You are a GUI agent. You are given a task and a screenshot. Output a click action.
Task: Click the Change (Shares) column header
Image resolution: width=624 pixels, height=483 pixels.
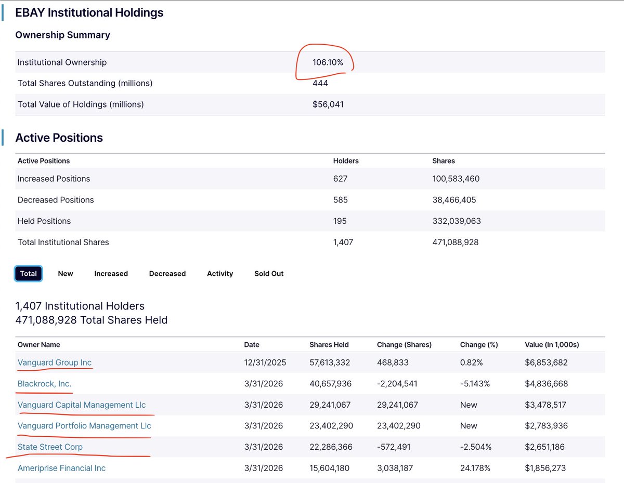click(404, 345)
